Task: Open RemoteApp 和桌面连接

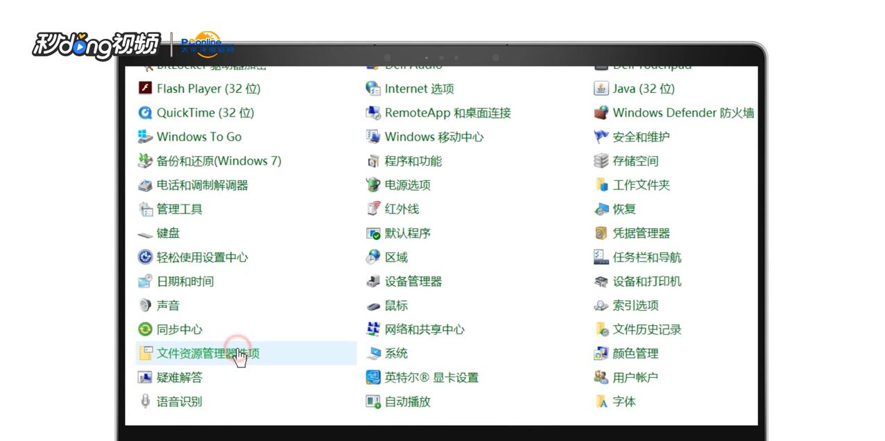Action: click(449, 112)
